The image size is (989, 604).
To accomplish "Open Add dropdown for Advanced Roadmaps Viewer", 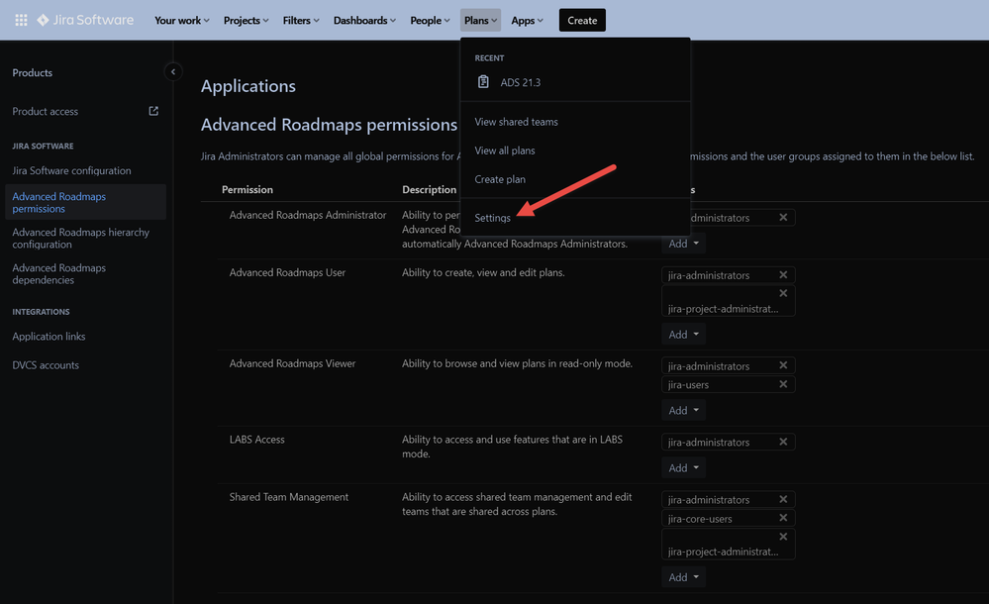I will [x=683, y=410].
